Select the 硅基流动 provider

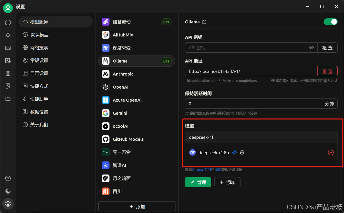click(137, 22)
